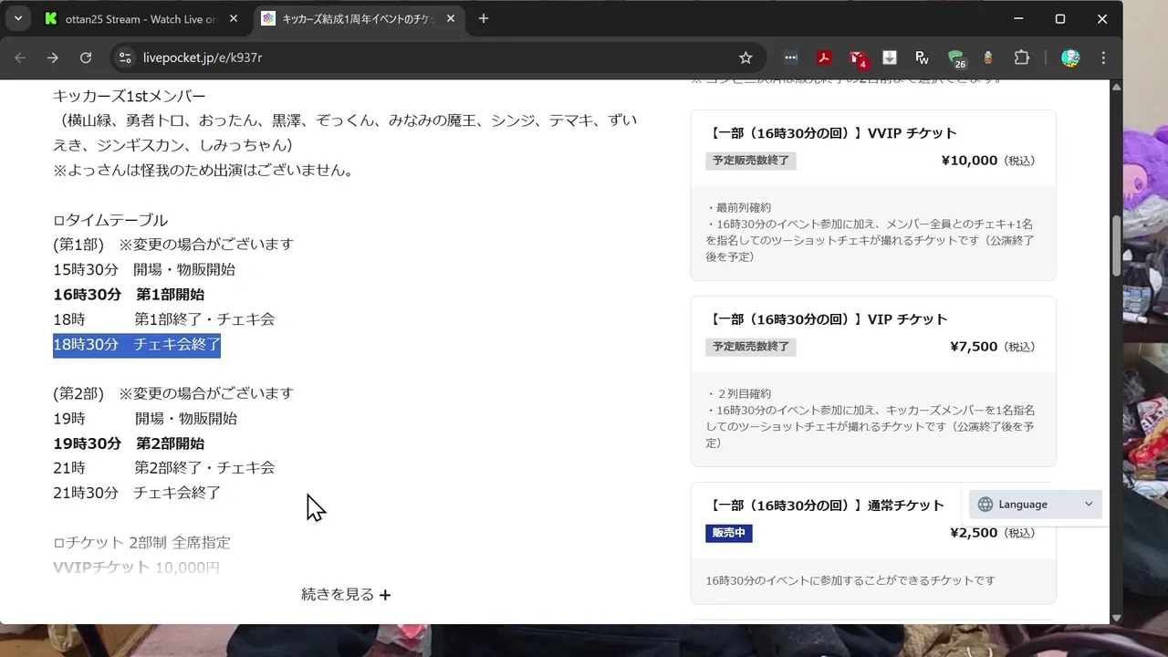Image resolution: width=1168 pixels, height=657 pixels.
Task: Click the plus icon beside 続きを見る
Action: (x=385, y=595)
